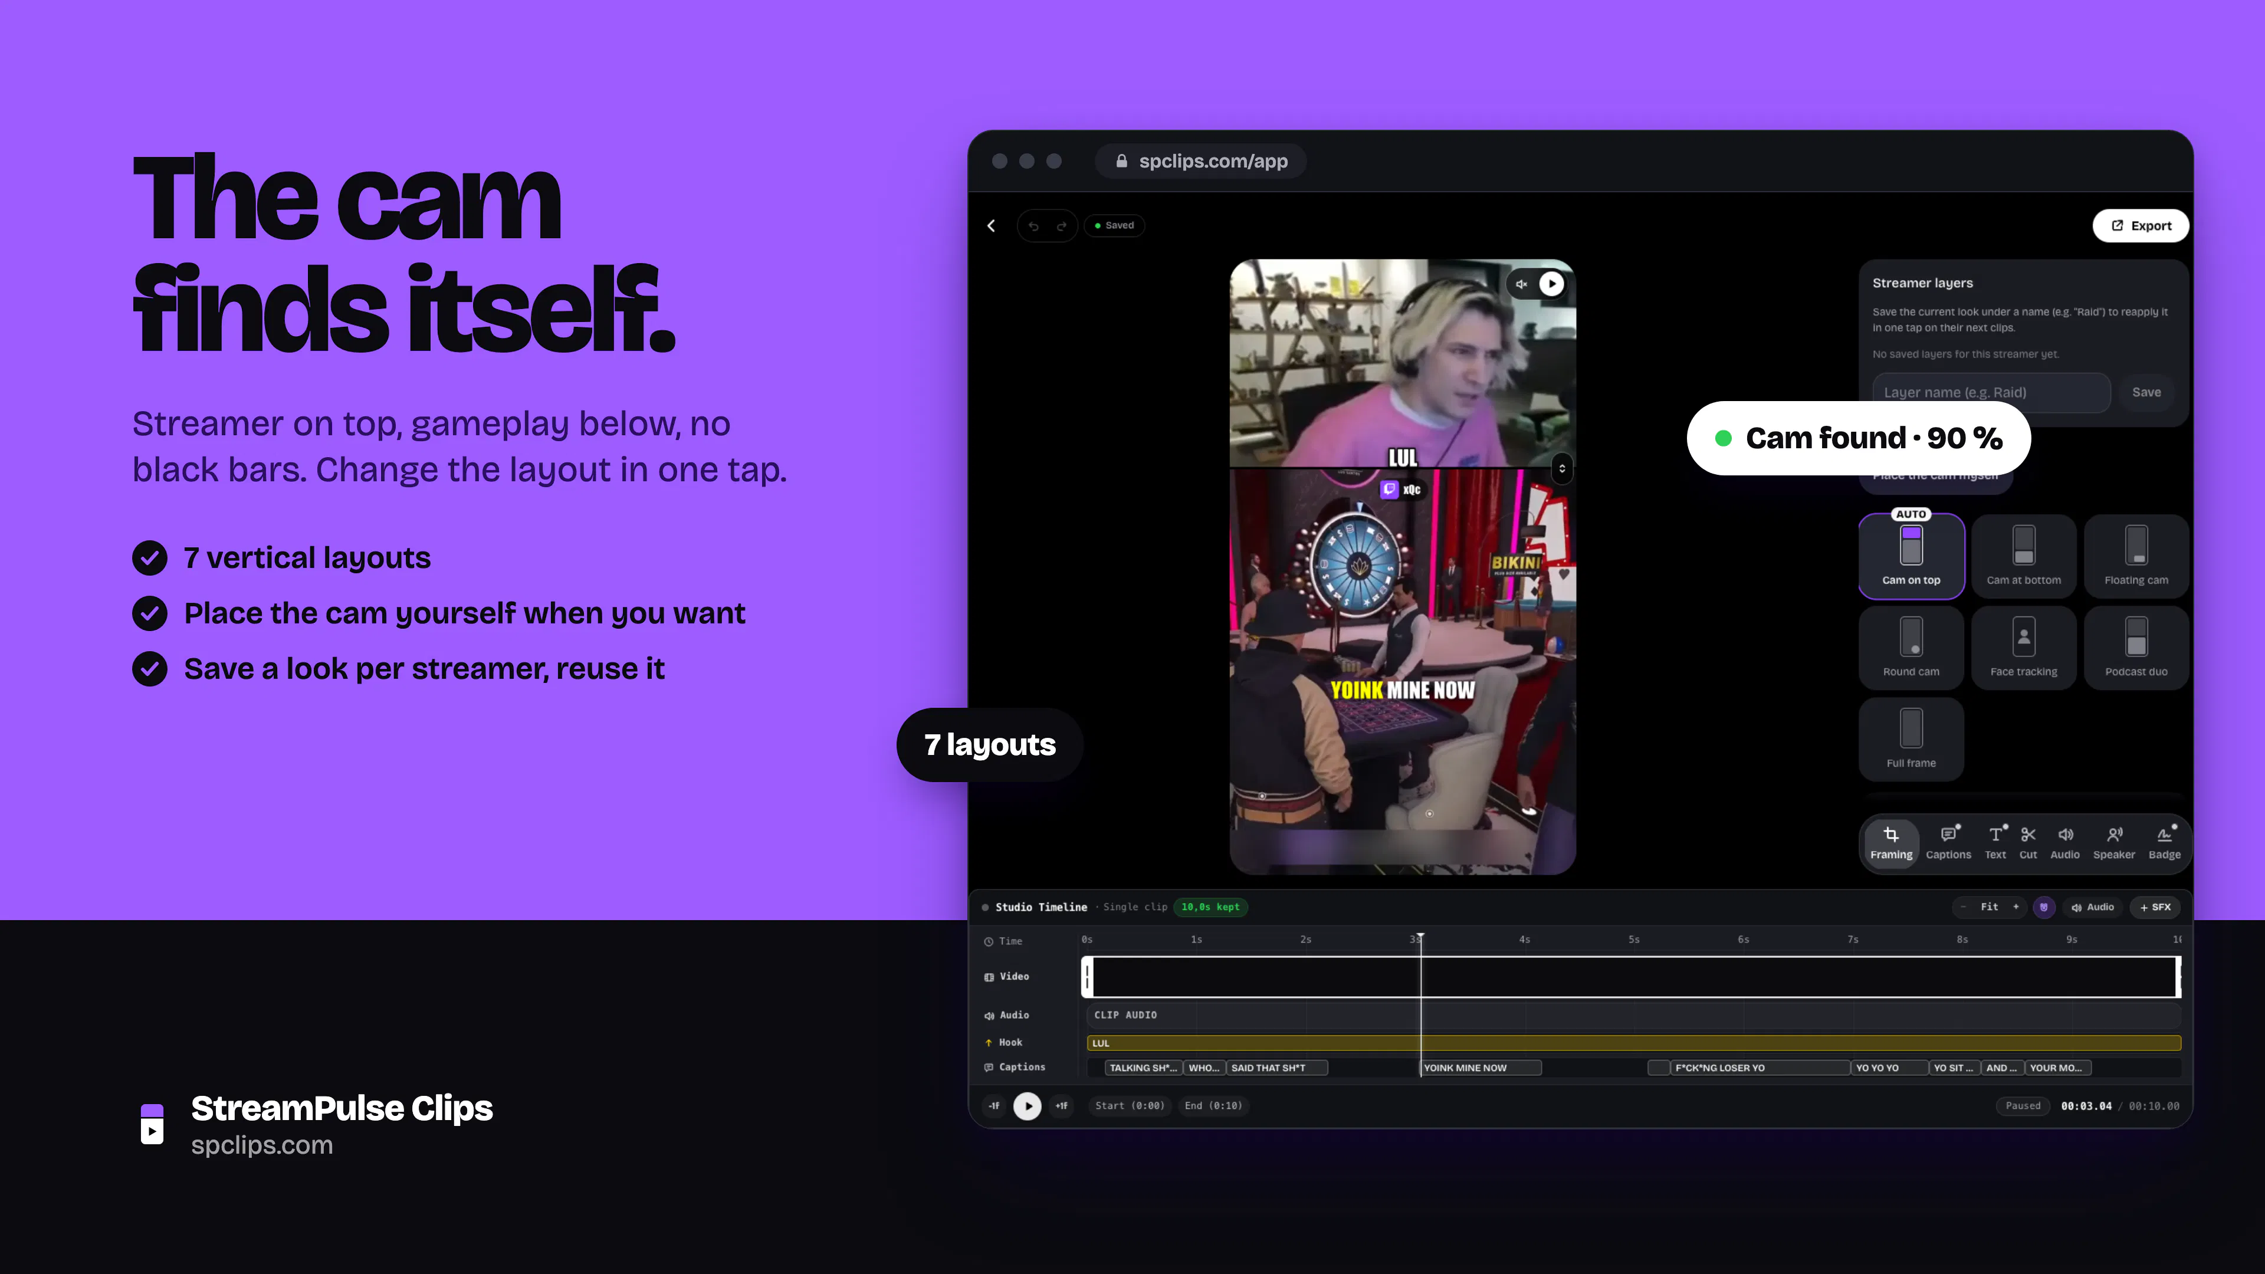Click the Hook track arrow icon
This screenshot has height=1274, width=2265.
point(989,1043)
